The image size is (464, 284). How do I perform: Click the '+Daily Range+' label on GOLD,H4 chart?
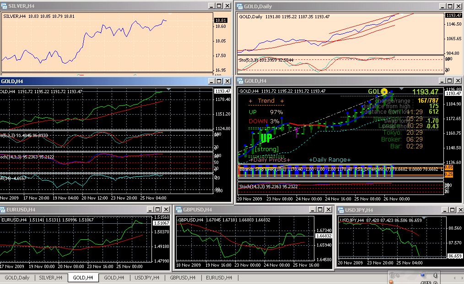[329, 160]
